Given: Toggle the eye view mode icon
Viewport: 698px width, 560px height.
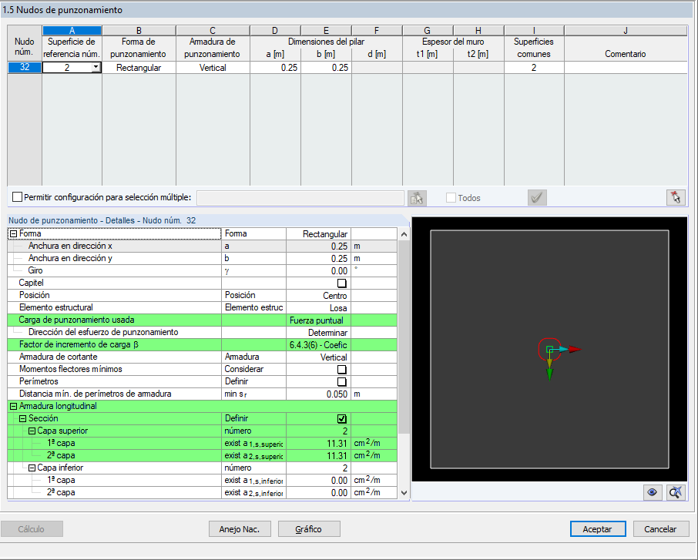Looking at the screenshot, I should pos(652,492).
